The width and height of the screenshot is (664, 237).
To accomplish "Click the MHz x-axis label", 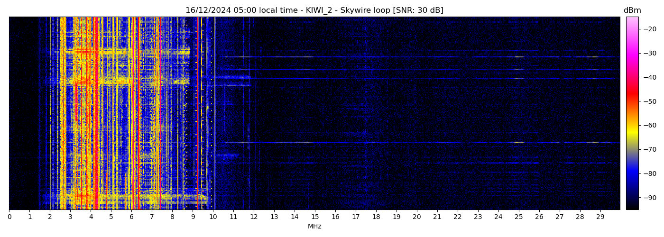I will click(x=314, y=227).
